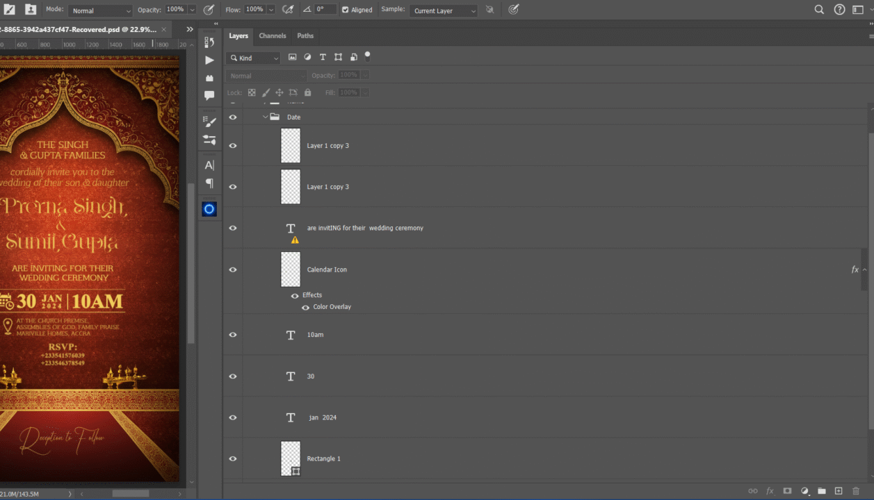Open the Character panel icon
This screenshot has width=874, height=500.
(x=209, y=165)
